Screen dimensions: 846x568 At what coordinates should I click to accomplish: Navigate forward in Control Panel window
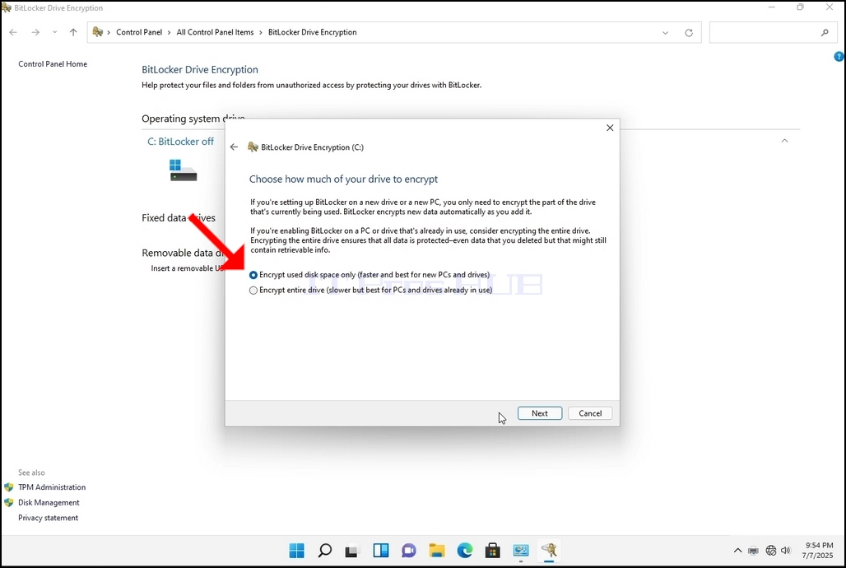35,32
